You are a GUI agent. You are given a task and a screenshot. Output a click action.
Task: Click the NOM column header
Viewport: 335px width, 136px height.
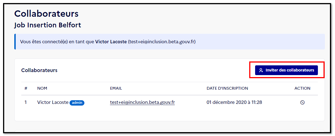42,88
